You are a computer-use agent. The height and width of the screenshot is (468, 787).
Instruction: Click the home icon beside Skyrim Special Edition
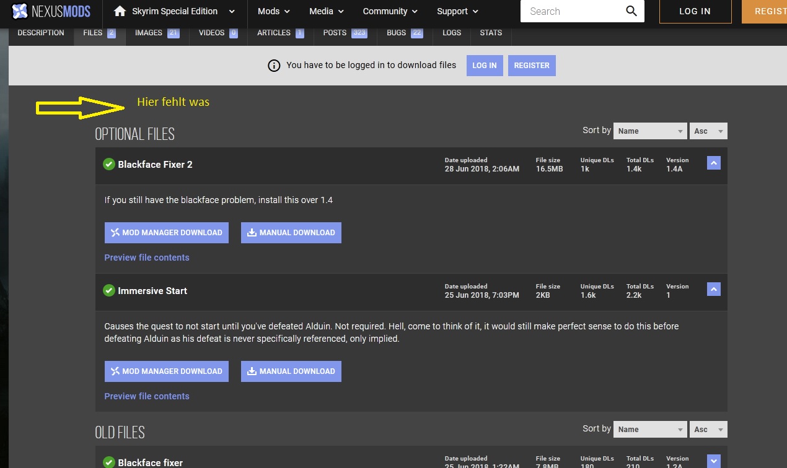click(x=120, y=11)
